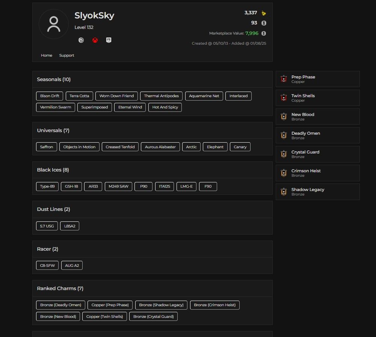
Task: Open the Epic Games platform icon
Action: (x=109, y=40)
